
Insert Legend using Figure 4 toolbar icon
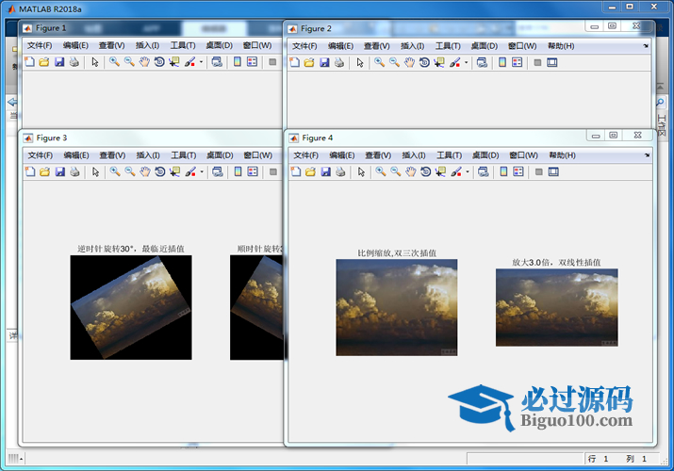pos(518,171)
